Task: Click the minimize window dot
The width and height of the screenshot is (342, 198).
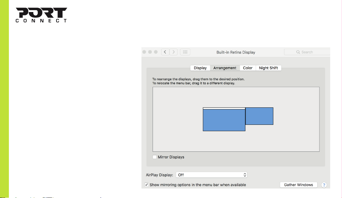Action: click(150, 52)
